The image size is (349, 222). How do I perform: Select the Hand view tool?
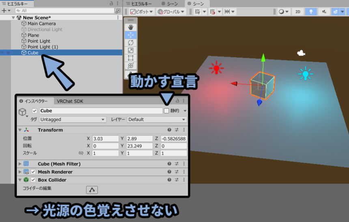coord(131,27)
